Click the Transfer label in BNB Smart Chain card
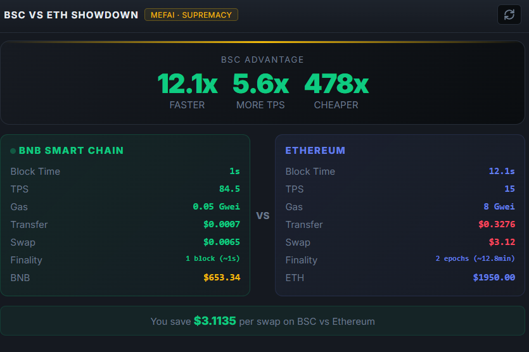This screenshot has width=529, height=352. click(29, 225)
